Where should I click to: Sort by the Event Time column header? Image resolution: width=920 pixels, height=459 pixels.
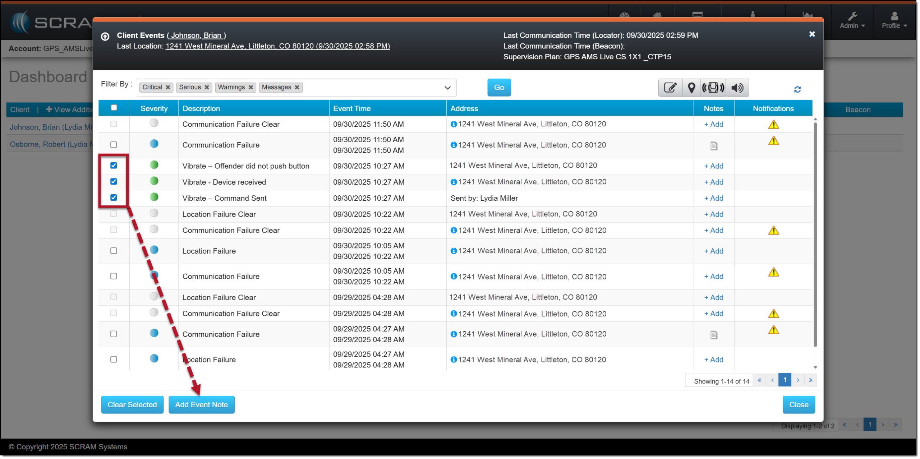352,108
